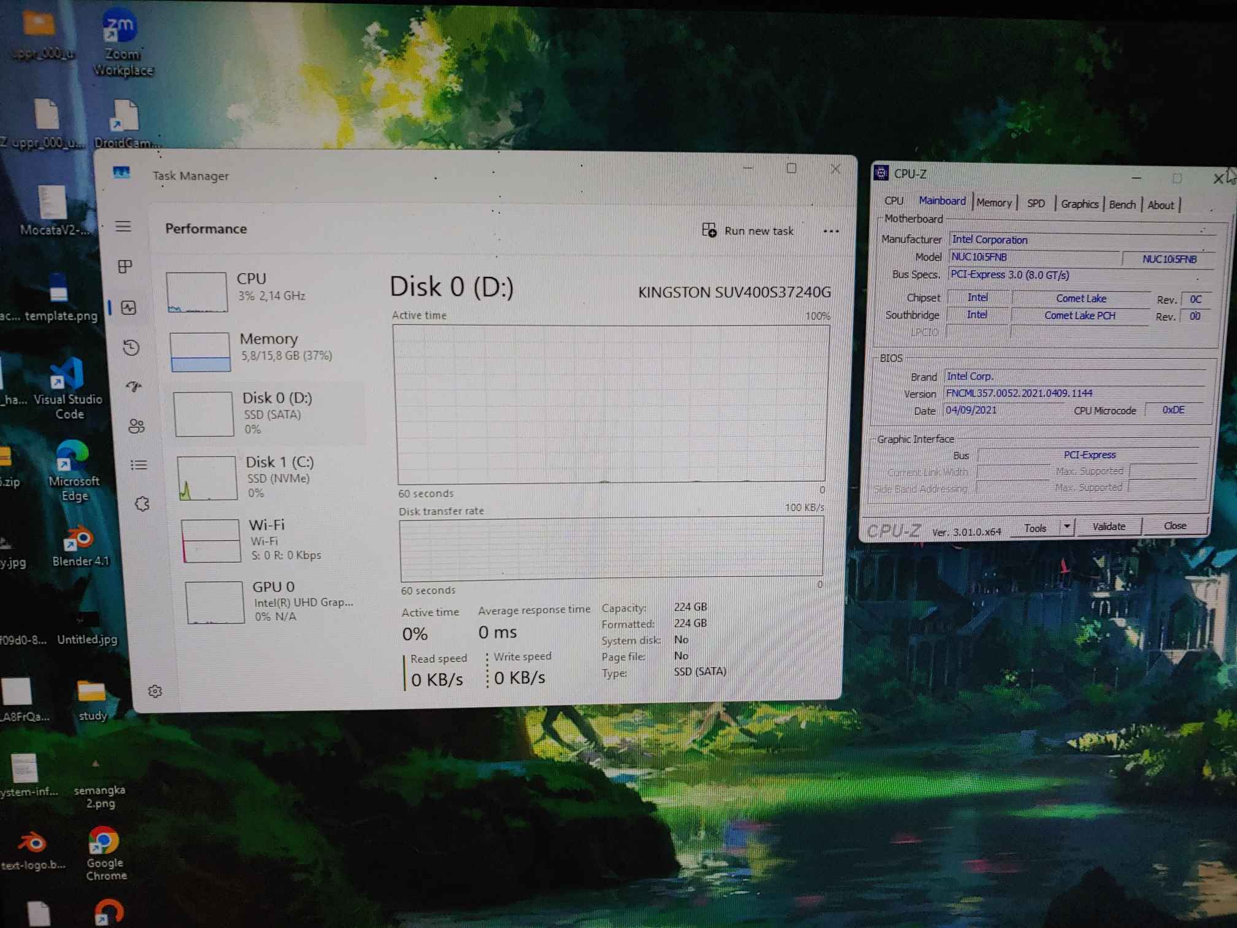Click KINGSTON SUV400S37240G disk model text

(x=734, y=292)
